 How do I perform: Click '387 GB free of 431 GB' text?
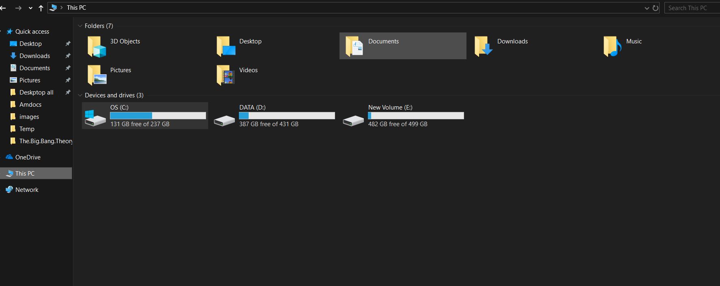click(x=269, y=124)
